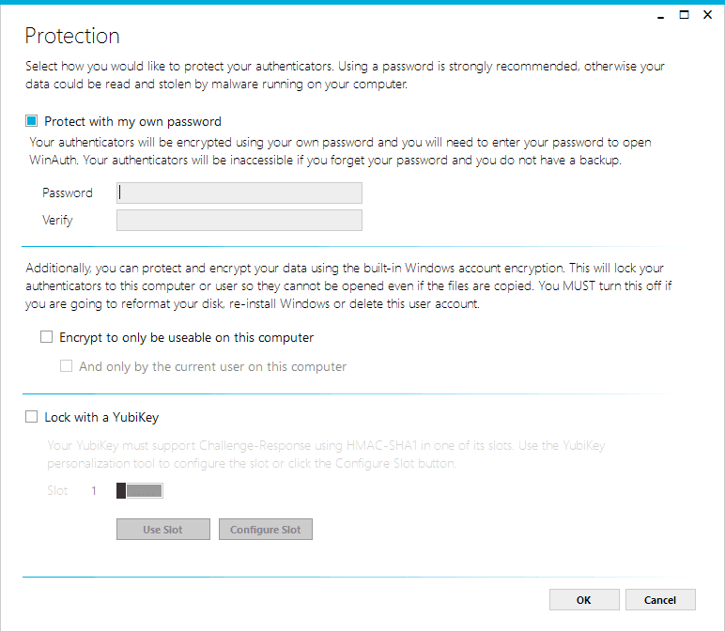Focus the Verify password field
Viewport: 725px width, 632px height.
click(239, 220)
